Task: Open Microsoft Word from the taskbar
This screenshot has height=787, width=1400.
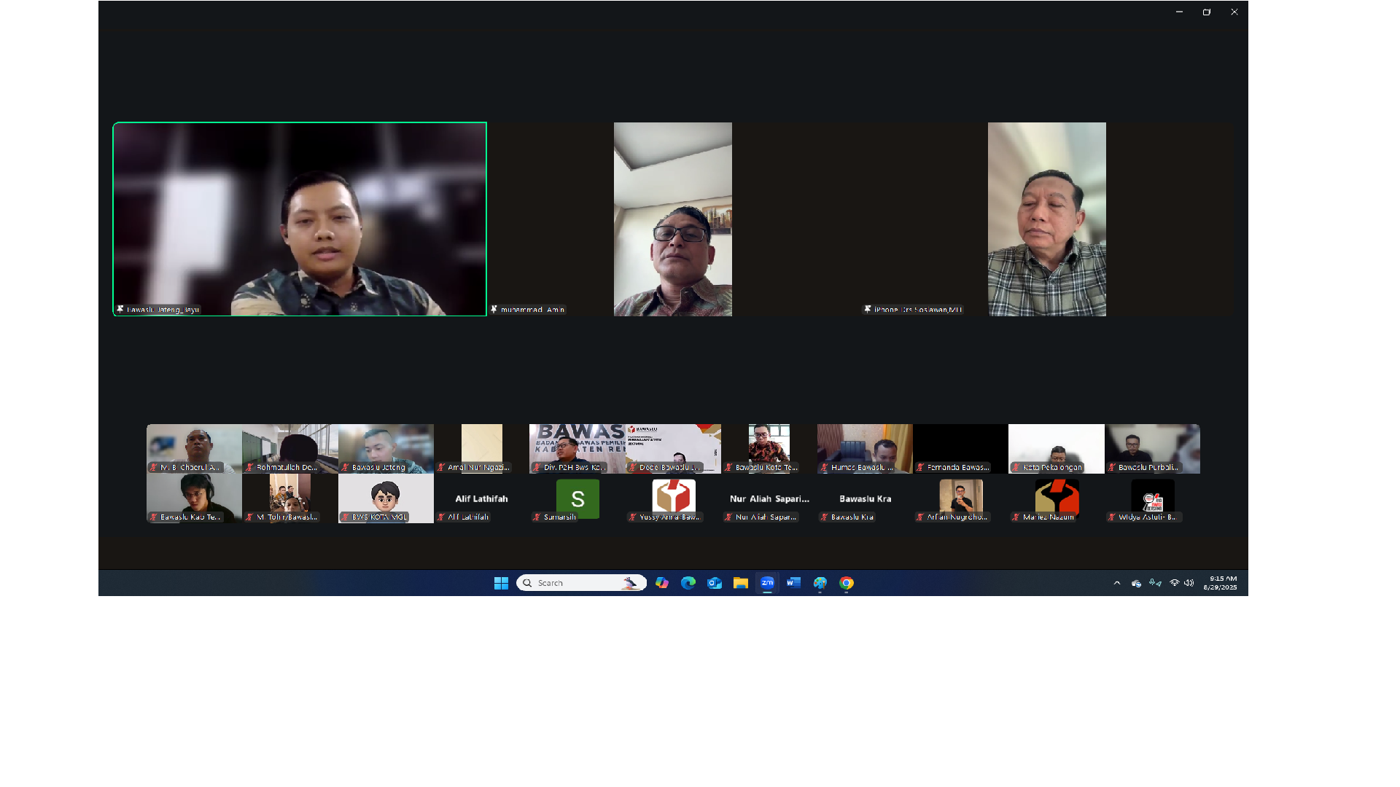Action: tap(793, 583)
